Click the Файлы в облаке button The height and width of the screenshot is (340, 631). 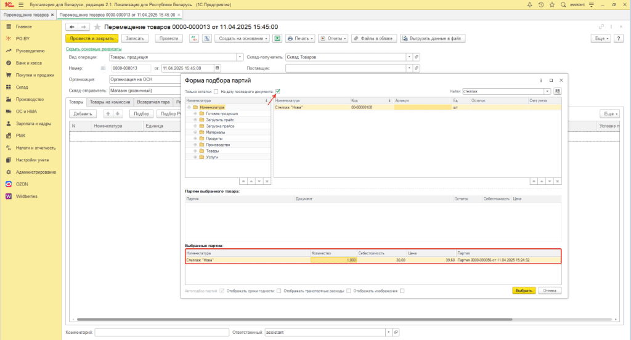(374, 38)
